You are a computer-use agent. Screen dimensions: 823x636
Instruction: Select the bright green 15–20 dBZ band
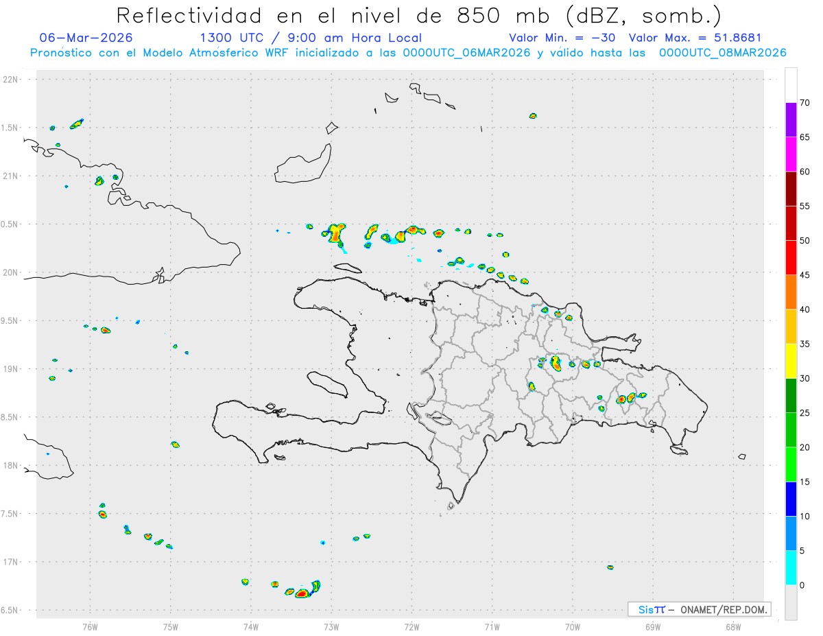[x=791, y=464]
